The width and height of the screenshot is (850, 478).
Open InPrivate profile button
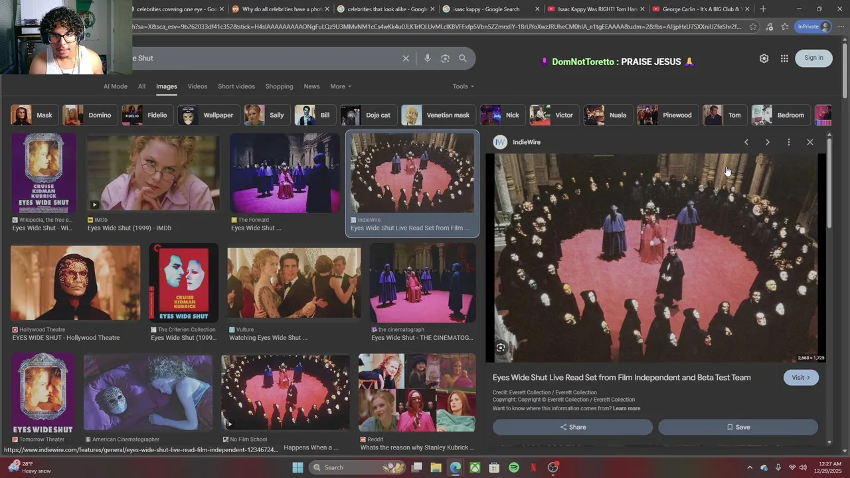[x=813, y=27]
